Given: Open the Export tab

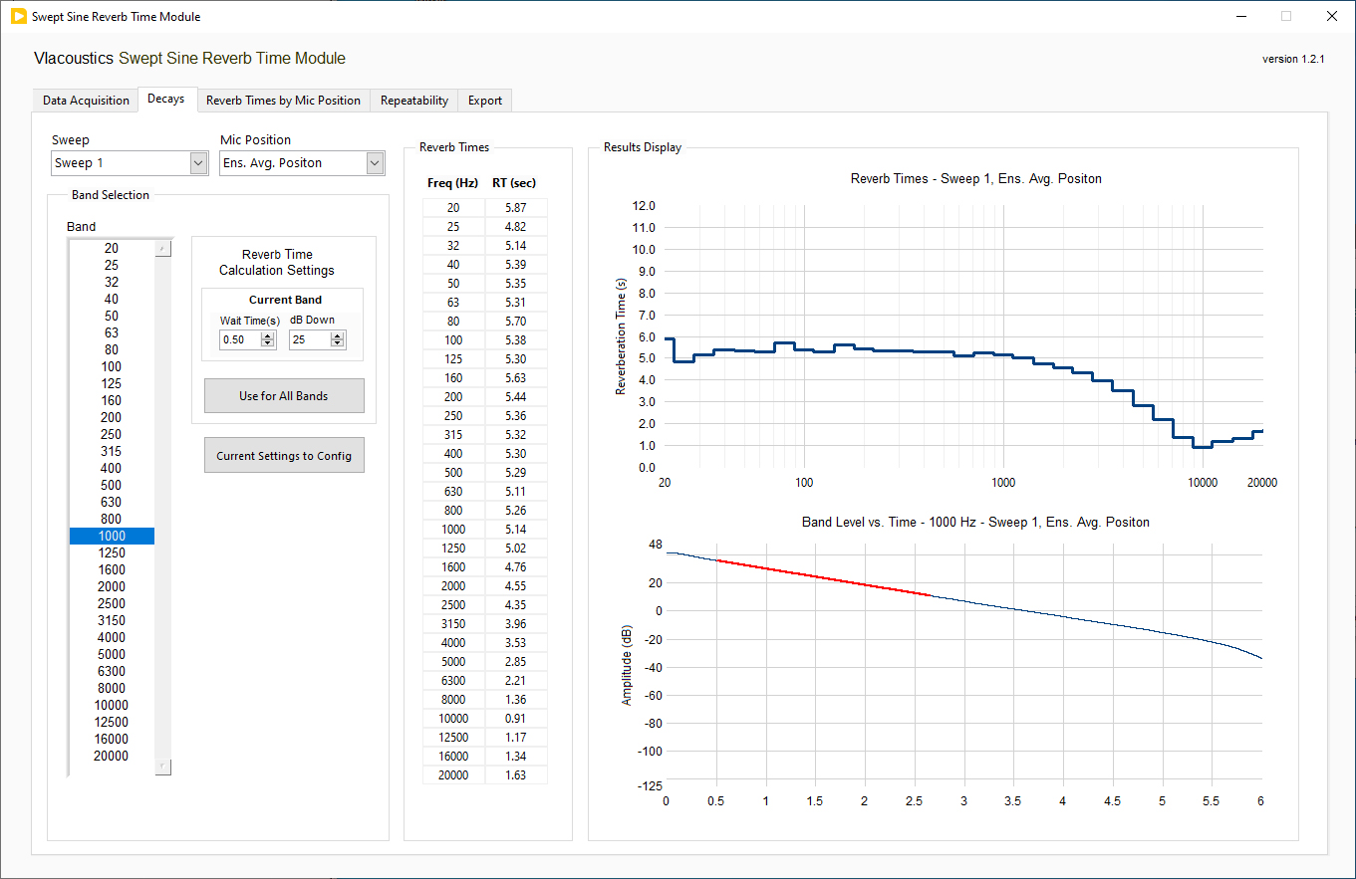Looking at the screenshot, I should 485,100.
